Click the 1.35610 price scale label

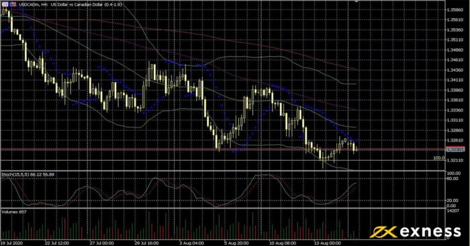coord(455,19)
